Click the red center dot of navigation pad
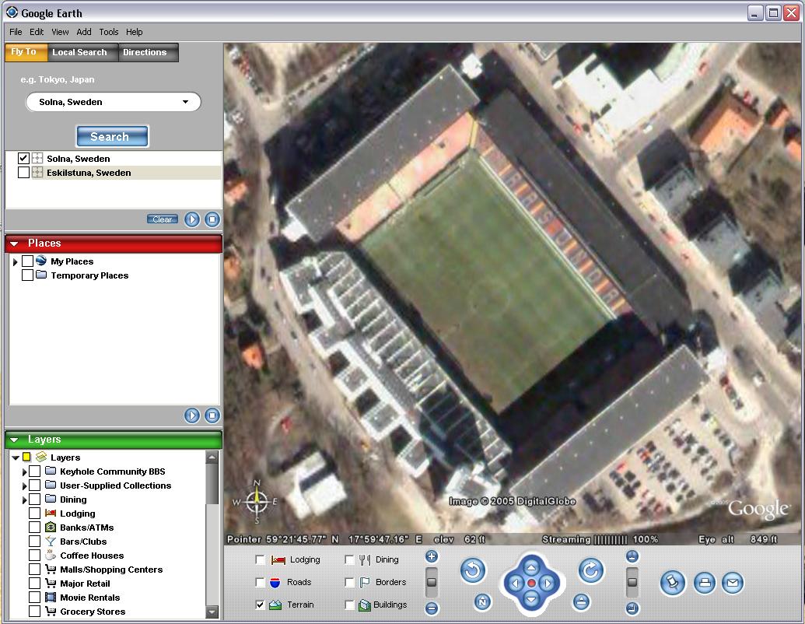Image resolution: width=805 pixels, height=624 pixels. 531,583
